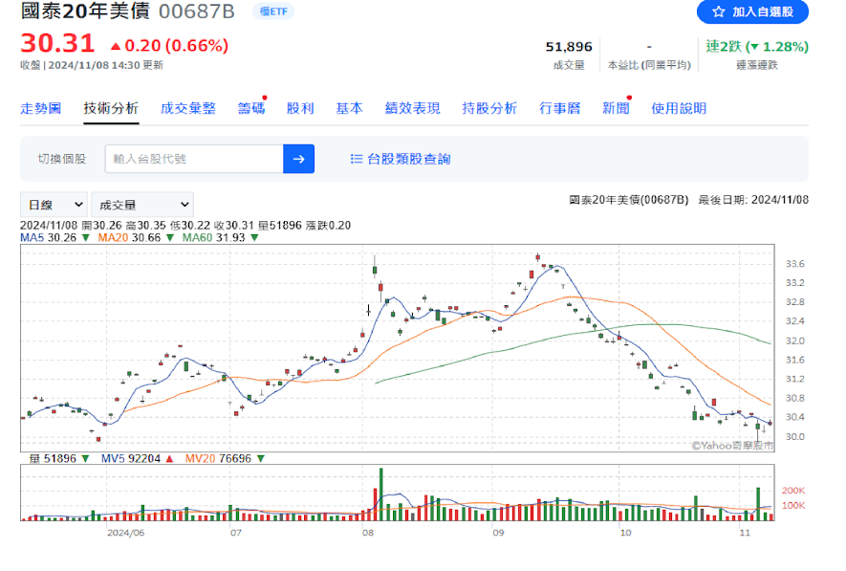Click the 櫃ETF badge
Image resolution: width=846 pixels, height=571 pixels.
click(273, 11)
